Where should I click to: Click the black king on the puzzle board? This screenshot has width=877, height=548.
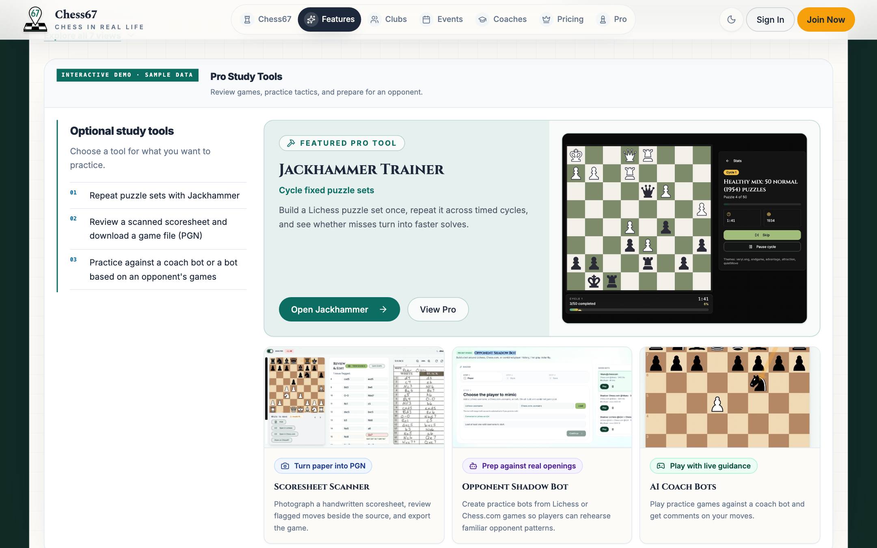pos(594,281)
